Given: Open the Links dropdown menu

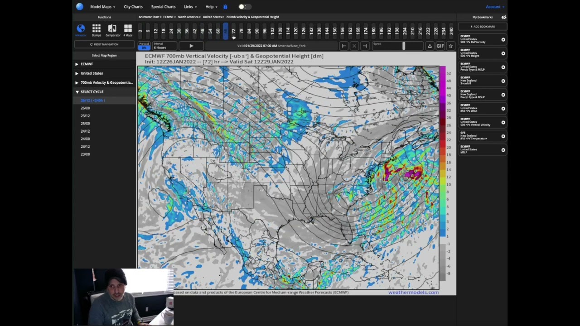Looking at the screenshot, I should point(190,7).
